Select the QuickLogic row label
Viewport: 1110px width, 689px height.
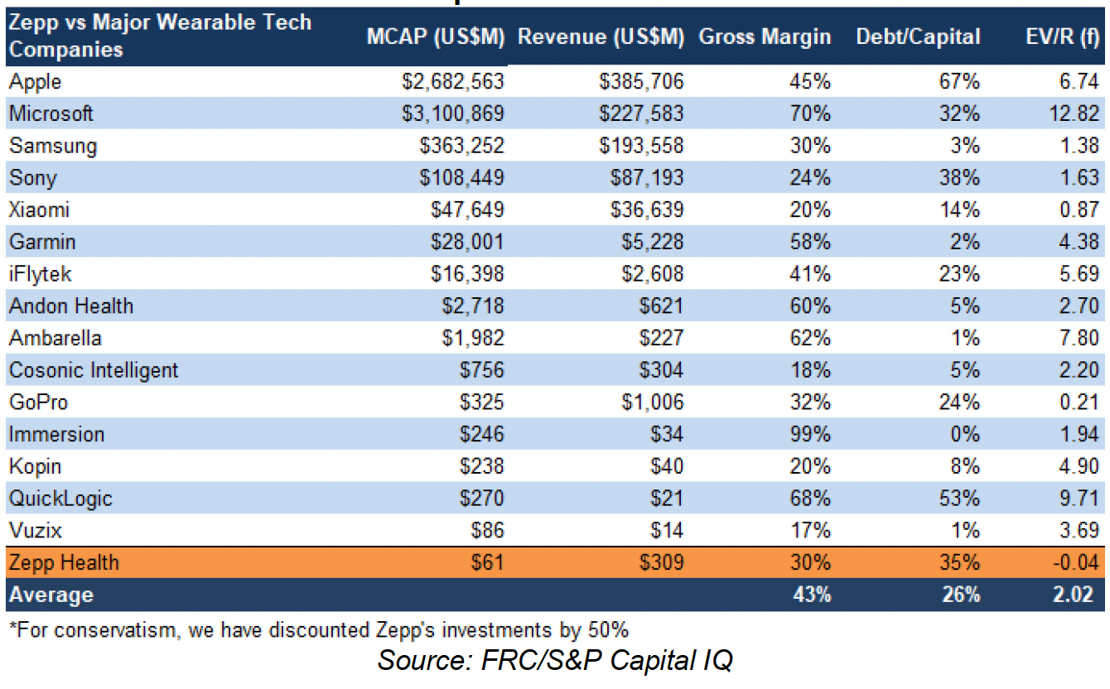coord(60,499)
